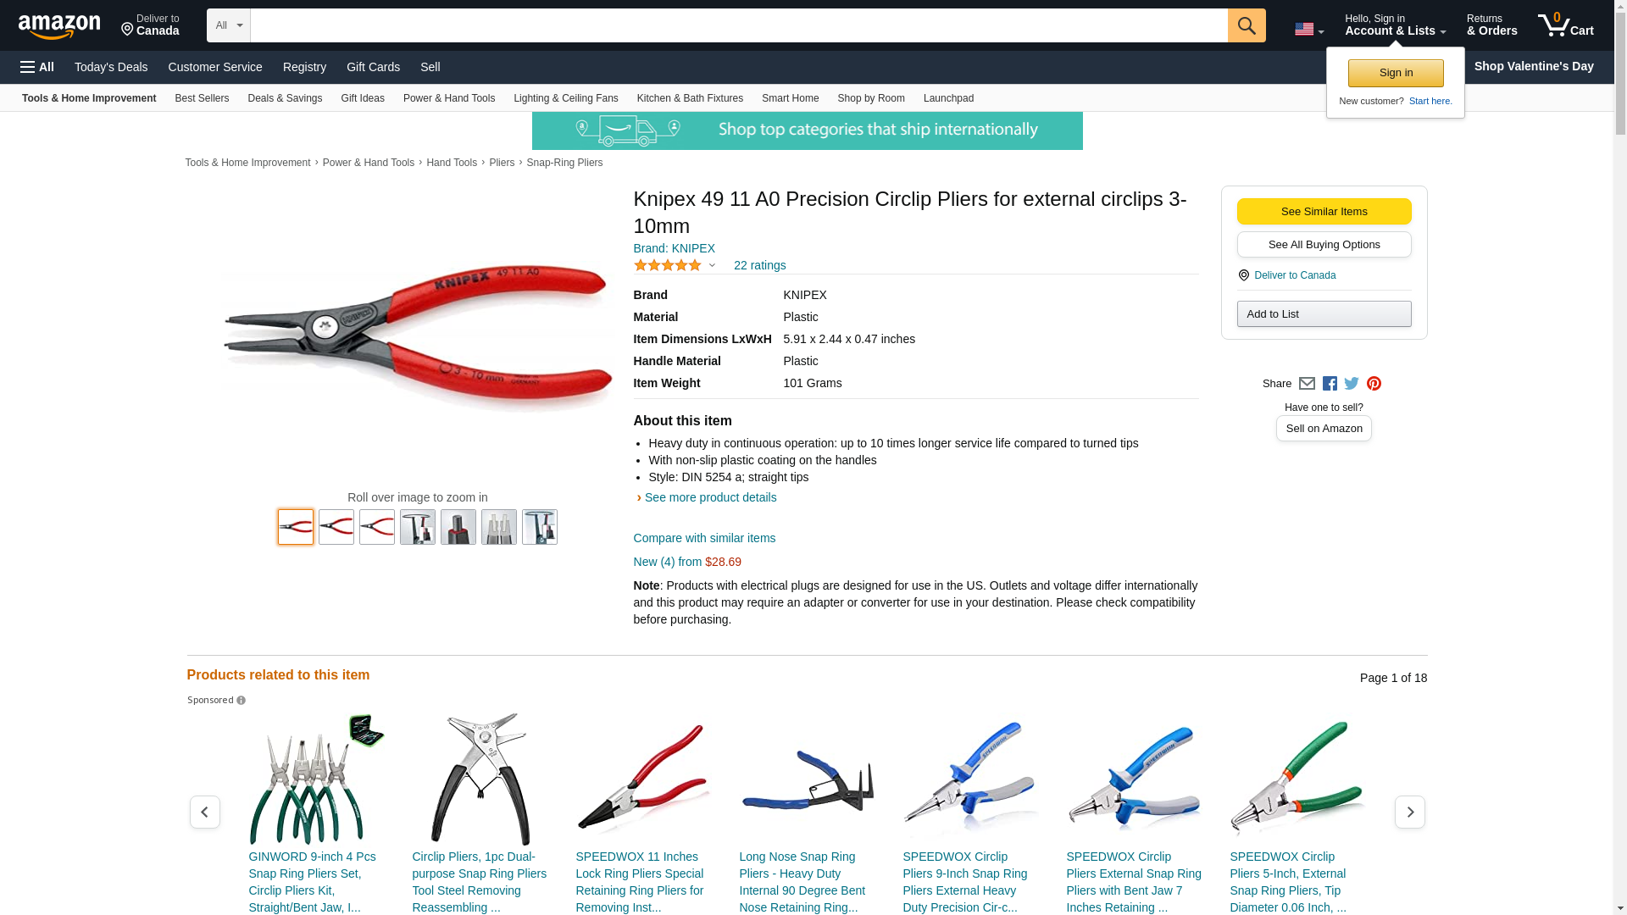Select Best Sellers in subnavigation
The image size is (1627, 915).
point(202,98)
